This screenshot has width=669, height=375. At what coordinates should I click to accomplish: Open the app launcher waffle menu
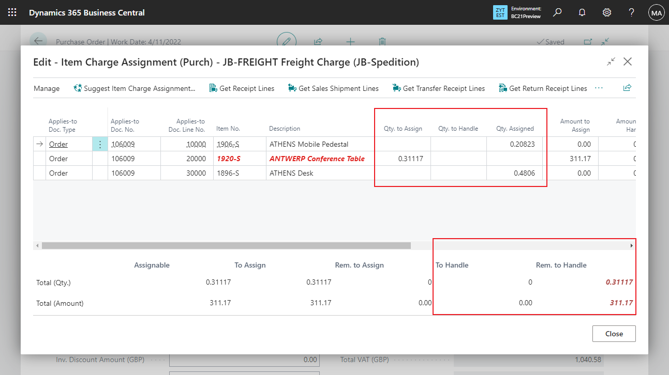(12, 12)
